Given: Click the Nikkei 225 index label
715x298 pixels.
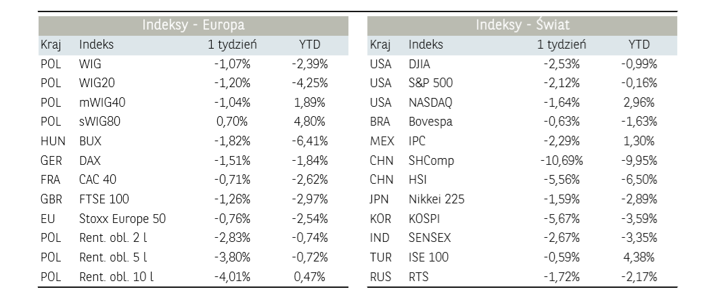Looking at the screenshot, I should pyautogui.click(x=436, y=199).
